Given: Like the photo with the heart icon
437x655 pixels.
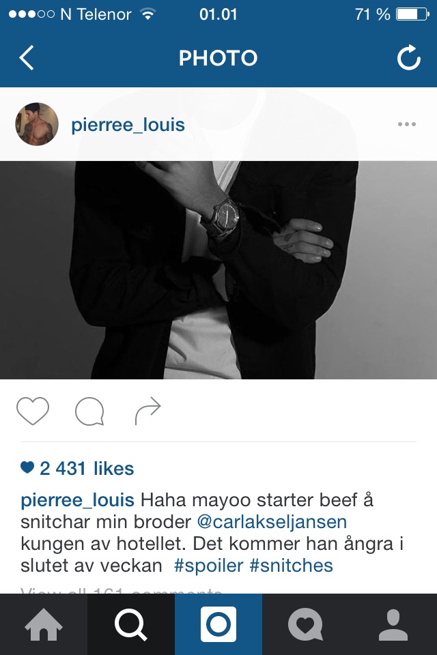Looking at the screenshot, I should click(33, 411).
